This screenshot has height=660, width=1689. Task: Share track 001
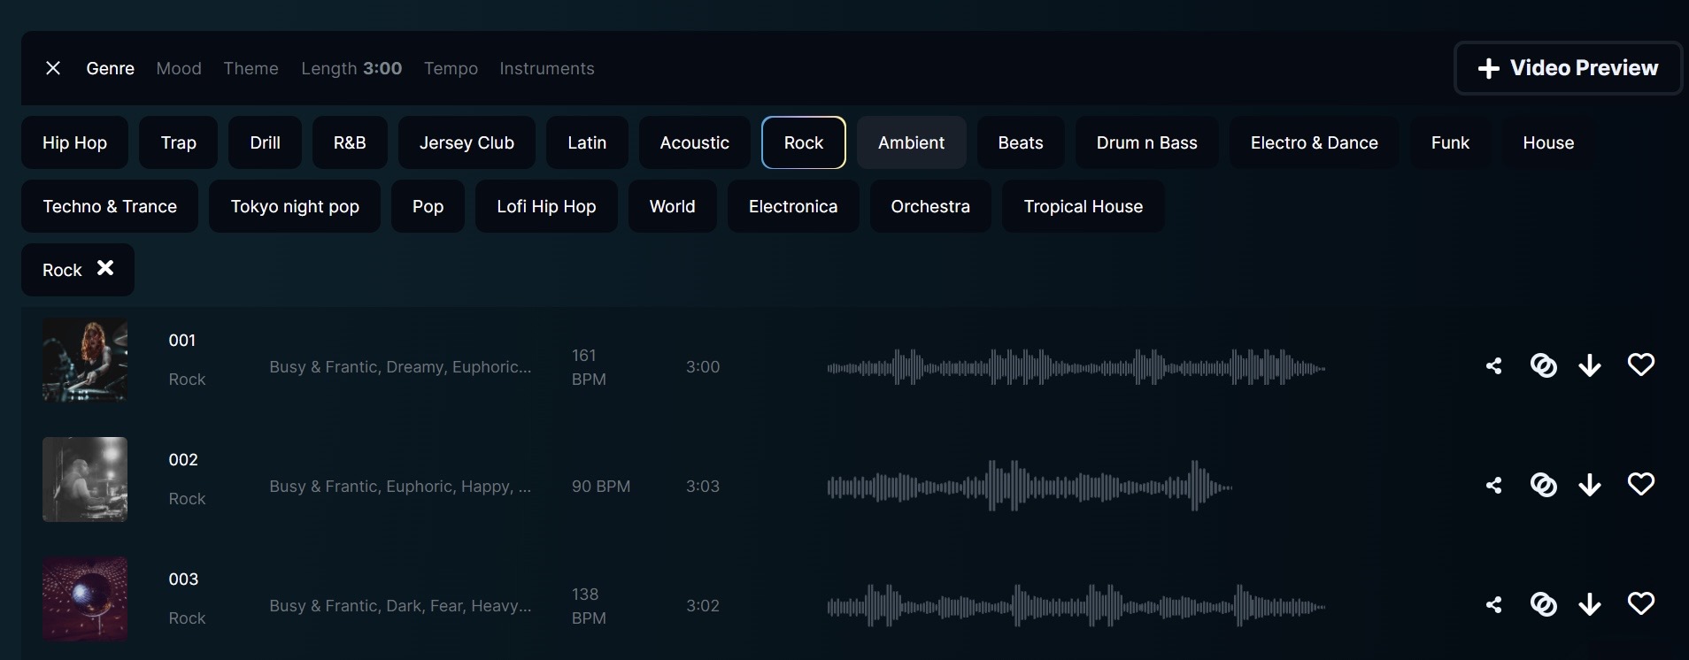[1493, 365]
